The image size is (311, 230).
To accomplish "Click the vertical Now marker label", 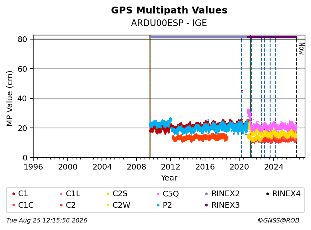I will pos(302,49).
